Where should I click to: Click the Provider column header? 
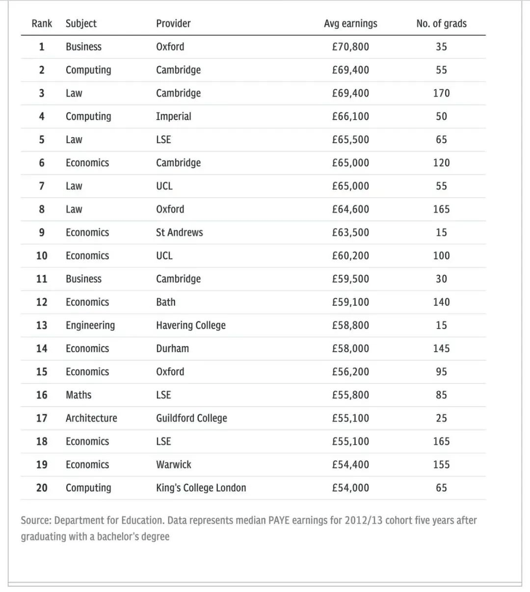click(x=173, y=24)
